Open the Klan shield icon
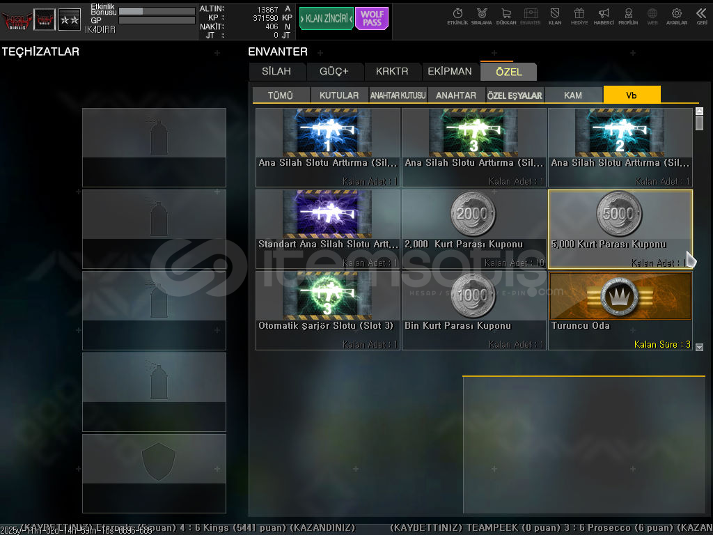Viewport: 713px width, 535px height. click(x=555, y=17)
